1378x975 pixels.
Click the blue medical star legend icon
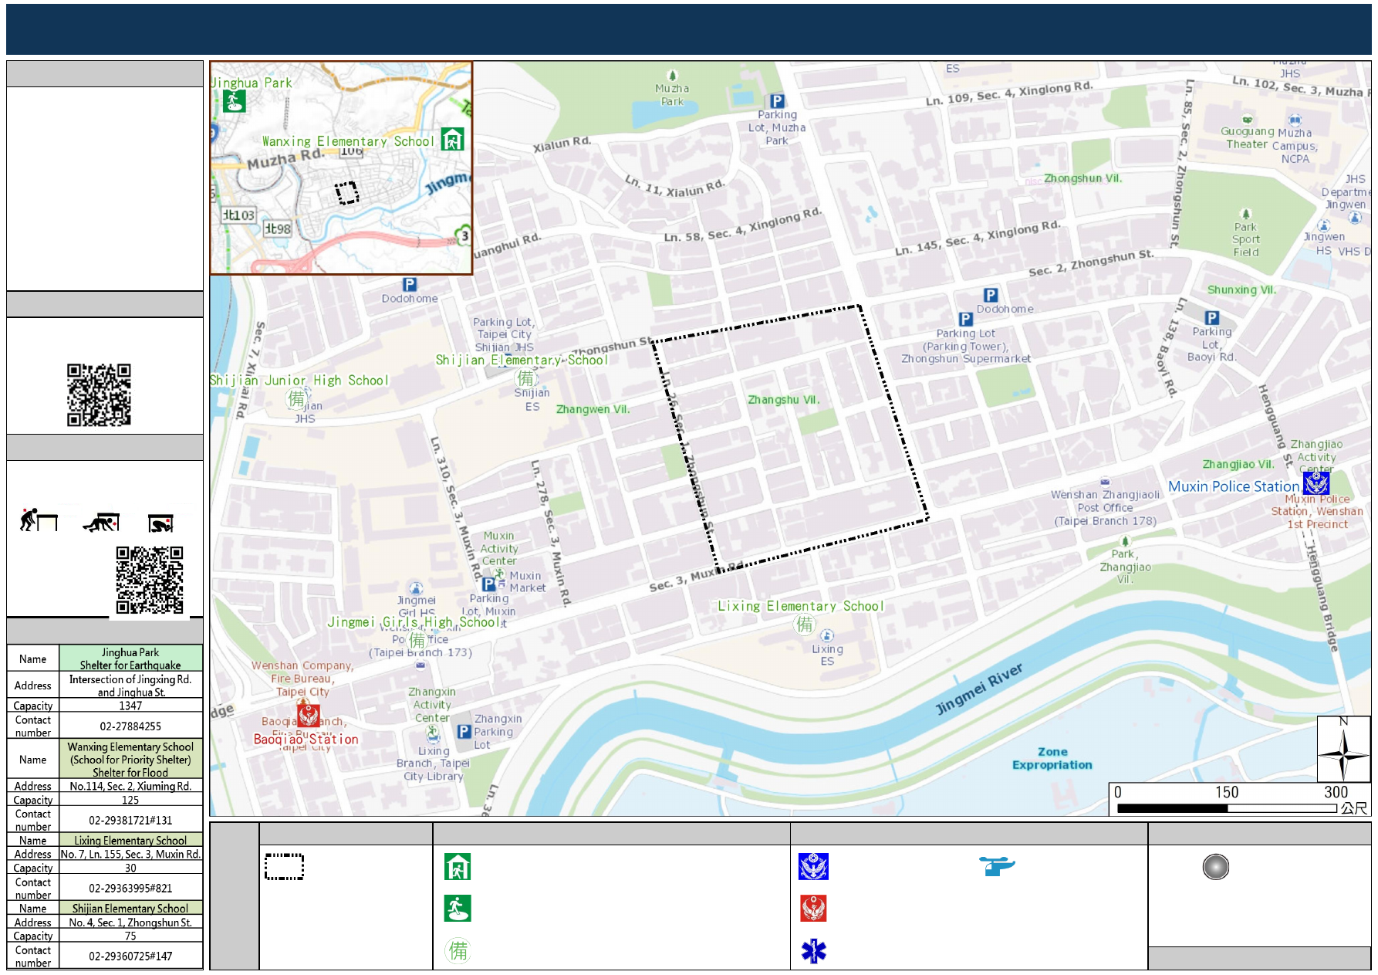(x=813, y=951)
